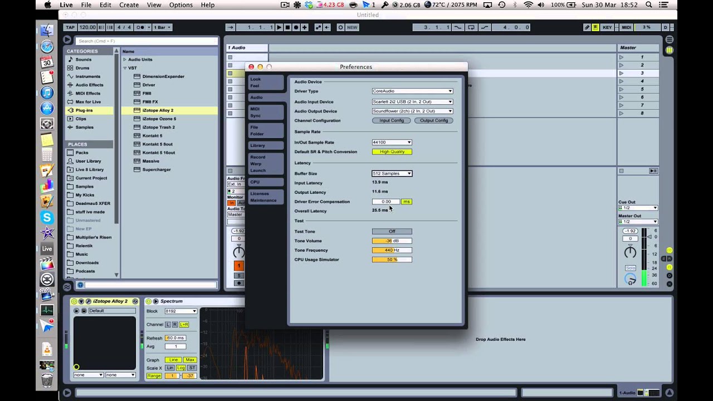Open Audio Output Device dropdown
The height and width of the screenshot is (401, 713).
point(412,111)
